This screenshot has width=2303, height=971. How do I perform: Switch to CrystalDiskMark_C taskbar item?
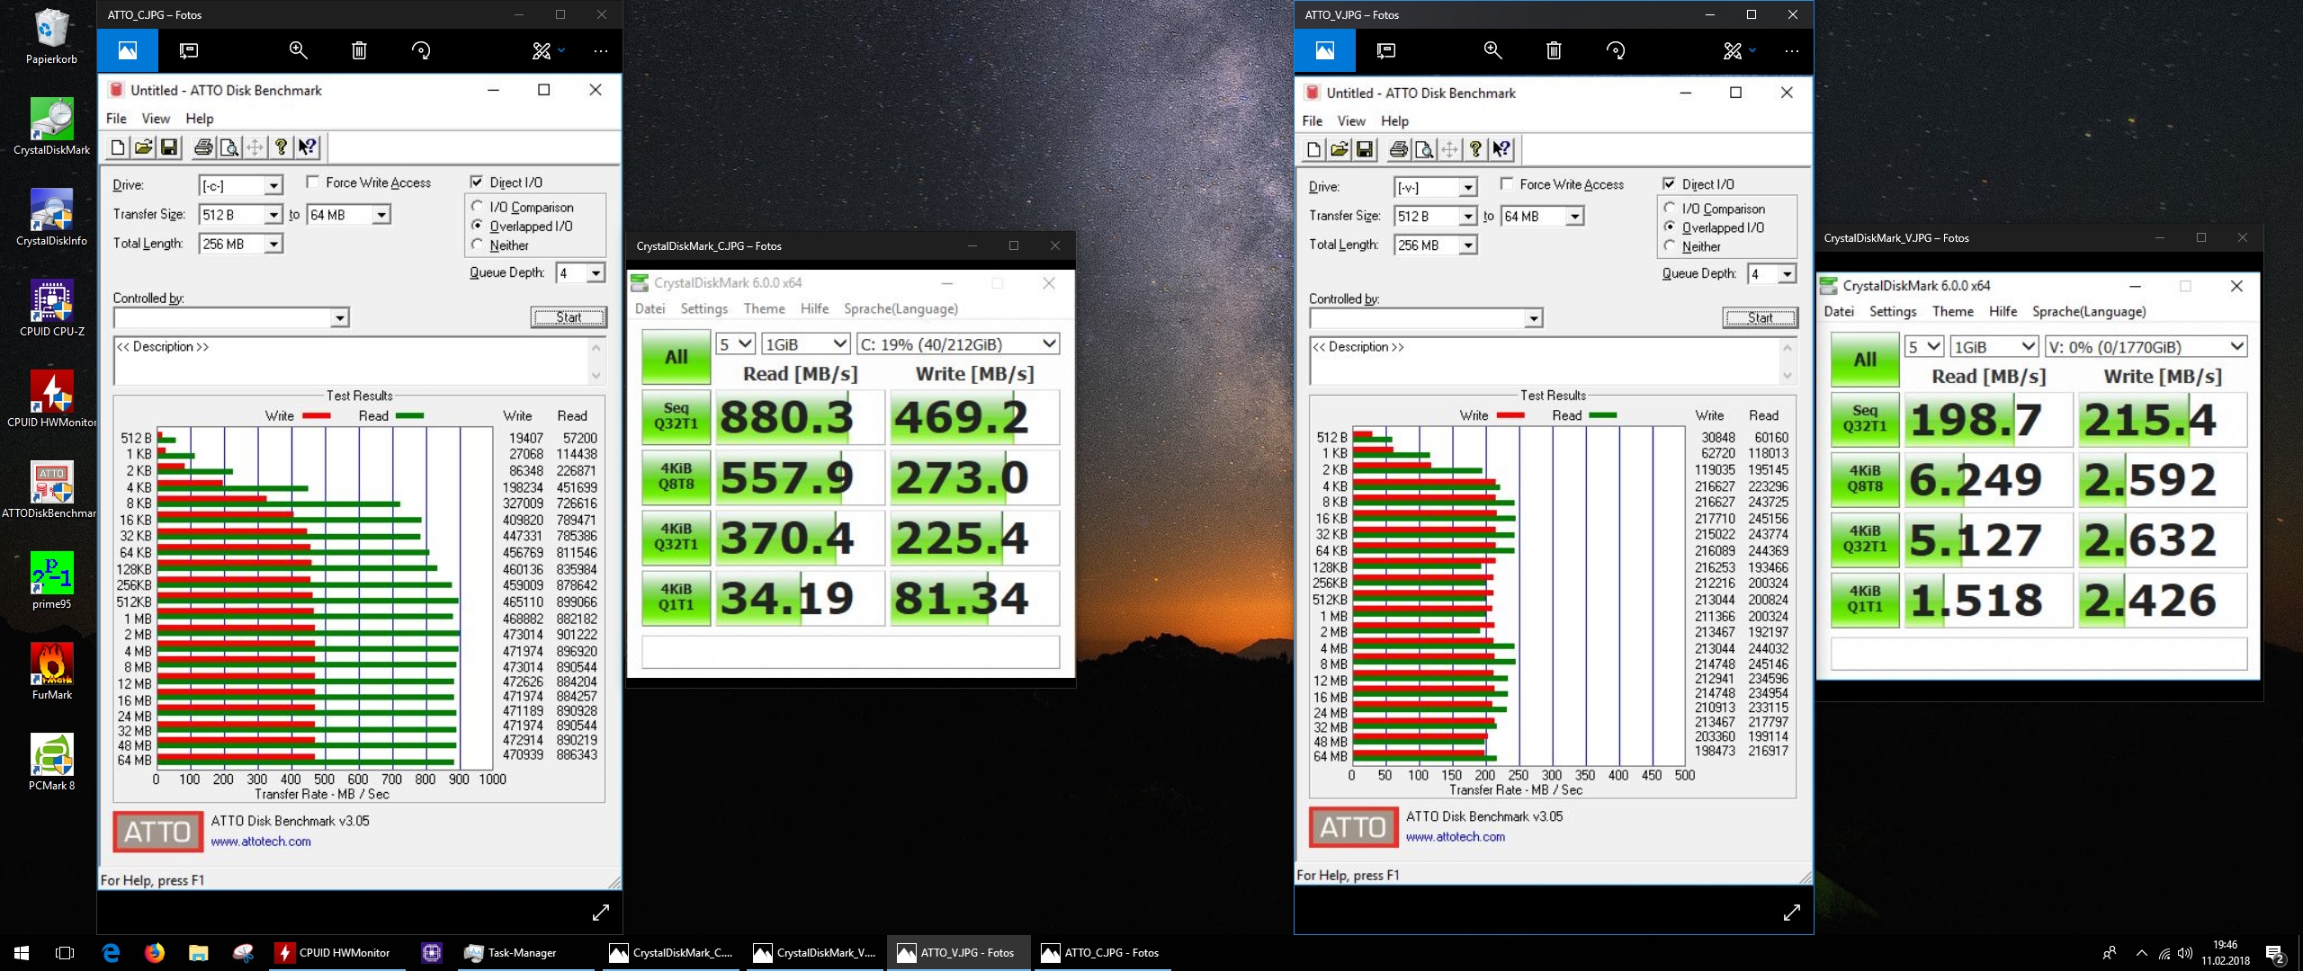[671, 953]
